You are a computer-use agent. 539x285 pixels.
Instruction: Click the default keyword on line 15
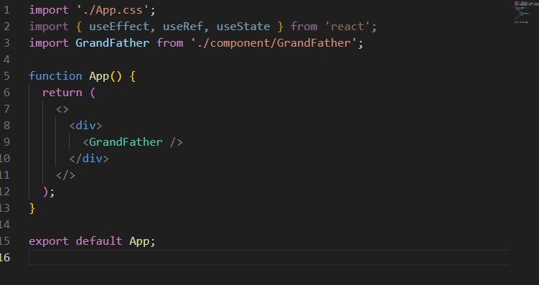[99, 241]
